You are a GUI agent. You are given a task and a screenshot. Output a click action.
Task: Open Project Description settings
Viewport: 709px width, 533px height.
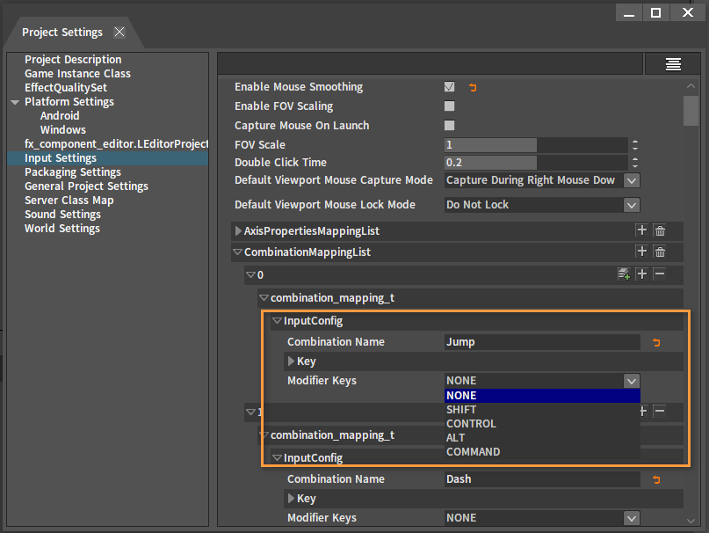73,59
